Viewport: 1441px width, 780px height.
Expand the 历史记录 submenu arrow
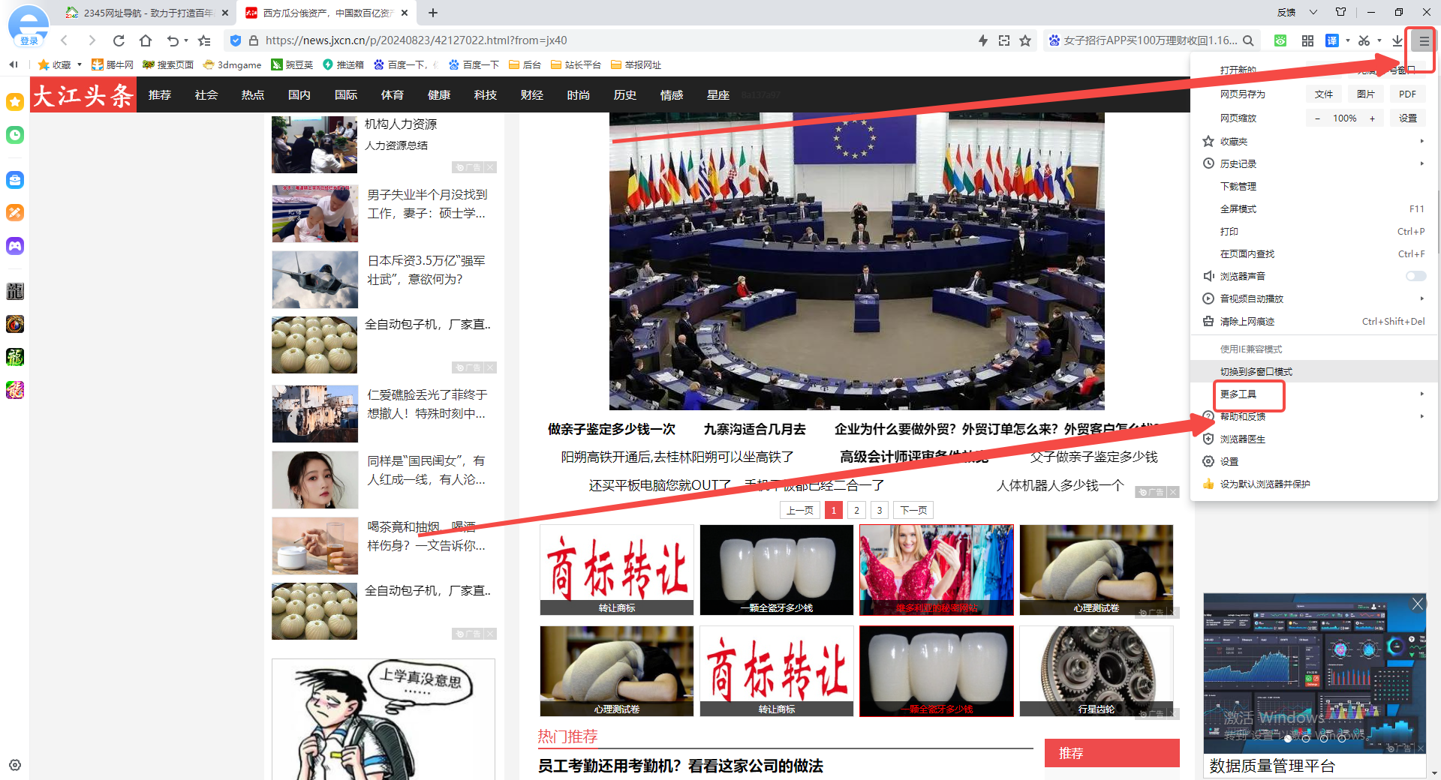coord(1421,163)
